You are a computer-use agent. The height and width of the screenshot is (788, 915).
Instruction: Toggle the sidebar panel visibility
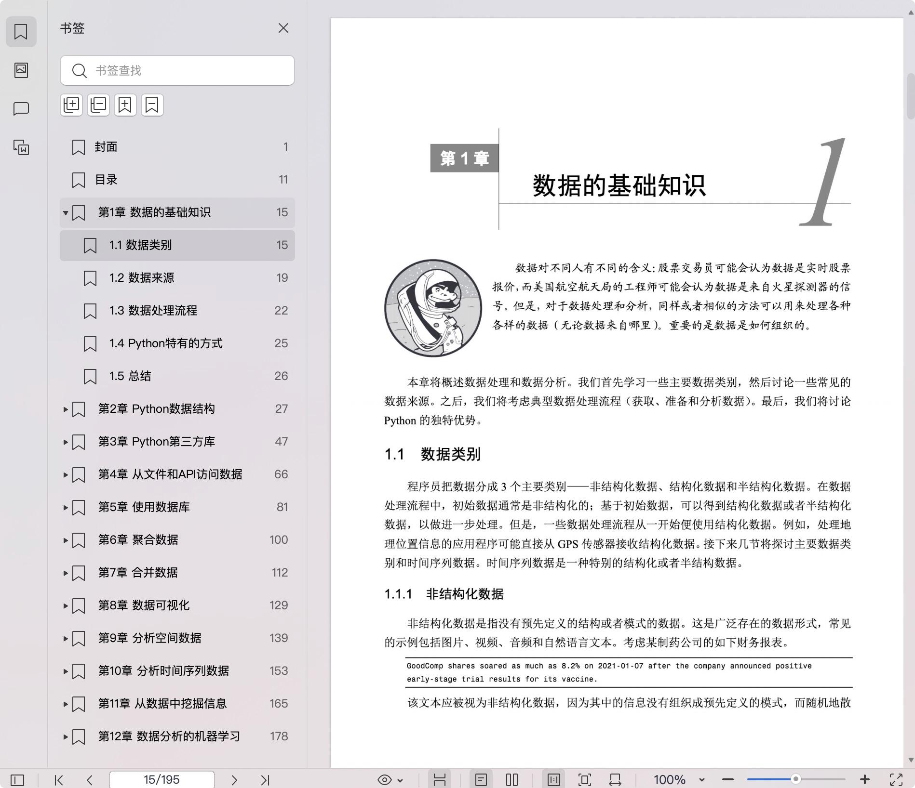(17, 780)
